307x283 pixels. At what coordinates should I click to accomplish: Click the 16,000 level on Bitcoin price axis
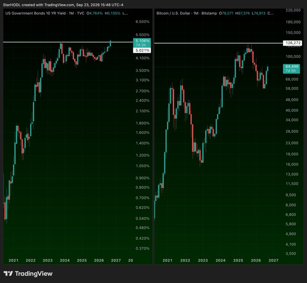pos(292,164)
